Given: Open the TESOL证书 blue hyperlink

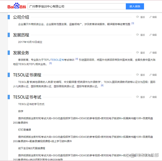Looking at the screenshot, I should (57, 60).
